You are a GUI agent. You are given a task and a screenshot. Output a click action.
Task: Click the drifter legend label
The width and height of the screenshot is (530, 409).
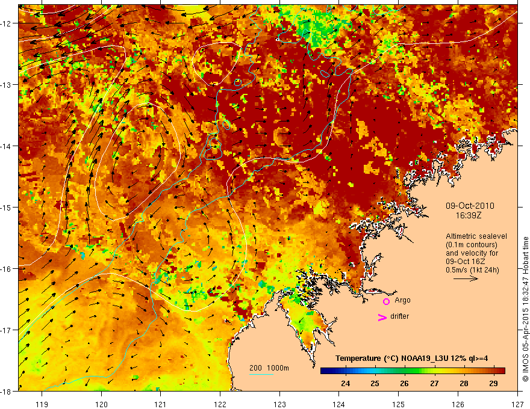399,316
